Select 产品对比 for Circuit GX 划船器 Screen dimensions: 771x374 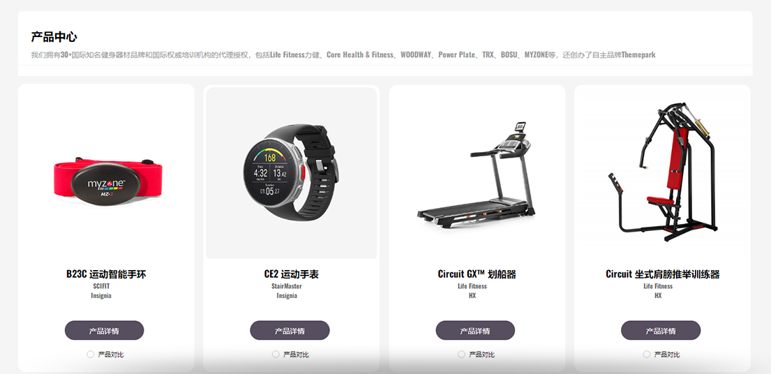pos(461,354)
